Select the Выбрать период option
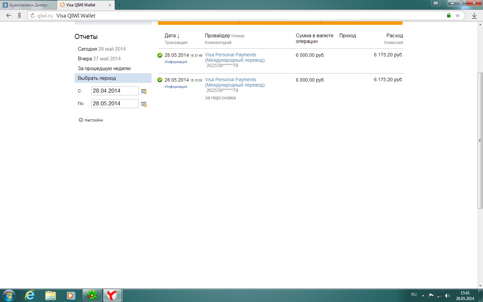 click(113, 78)
